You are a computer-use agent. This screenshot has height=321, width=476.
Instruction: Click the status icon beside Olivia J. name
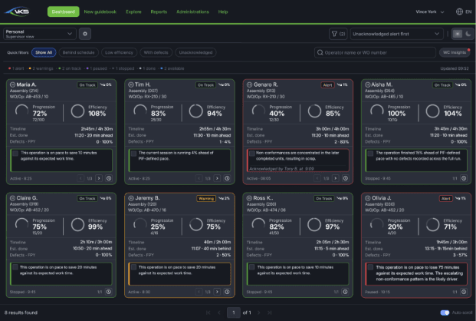point(368,198)
